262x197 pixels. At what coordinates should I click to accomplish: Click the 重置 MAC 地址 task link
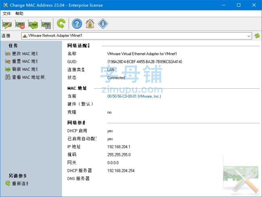[25, 62]
